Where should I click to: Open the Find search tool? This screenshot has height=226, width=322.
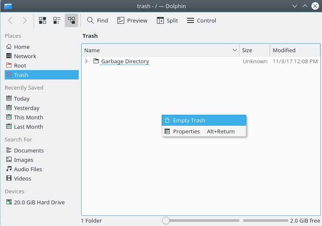[x=97, y=20]
